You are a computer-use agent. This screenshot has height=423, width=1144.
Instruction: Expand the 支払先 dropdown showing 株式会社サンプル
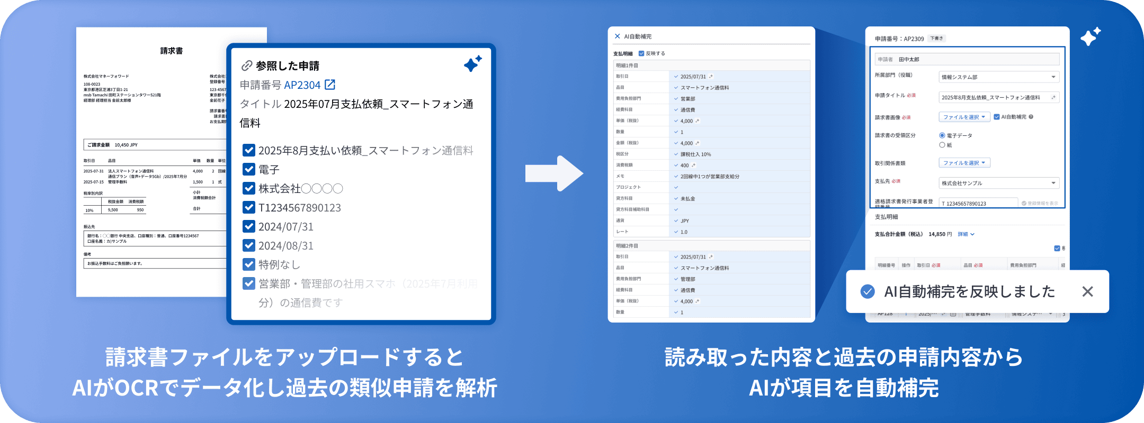[998, 183]
